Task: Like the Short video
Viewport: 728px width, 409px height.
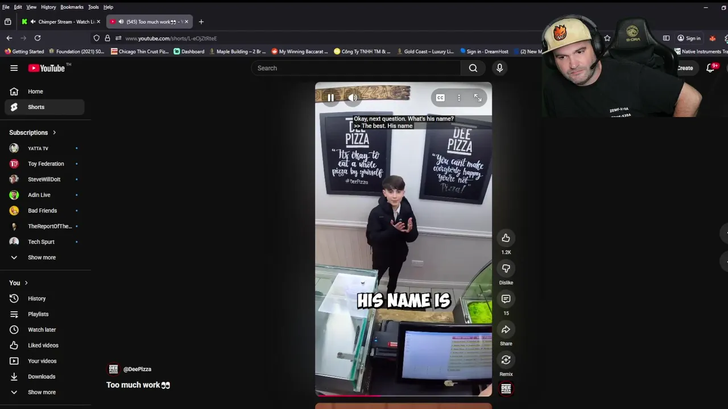Action: (x=506, y=238)
